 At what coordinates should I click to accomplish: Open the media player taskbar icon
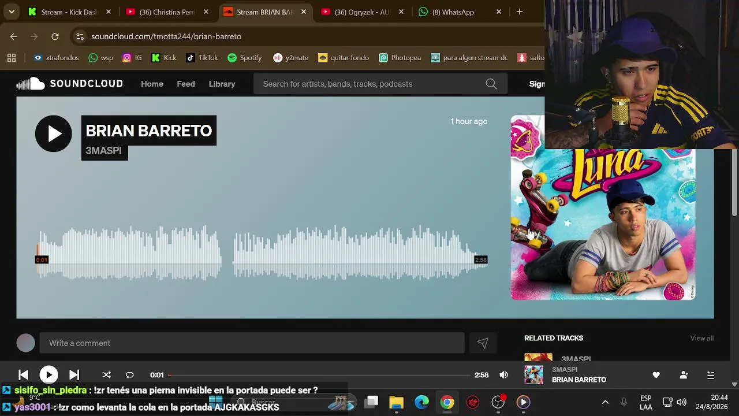[x=523, y=402]
